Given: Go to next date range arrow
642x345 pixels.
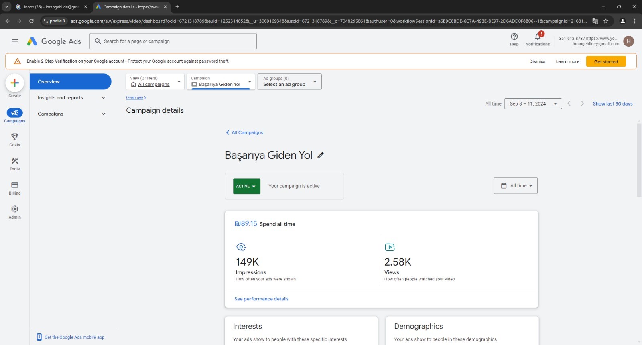Looking at the screenshot, I should pyautogui.click(x=582, y=103).
